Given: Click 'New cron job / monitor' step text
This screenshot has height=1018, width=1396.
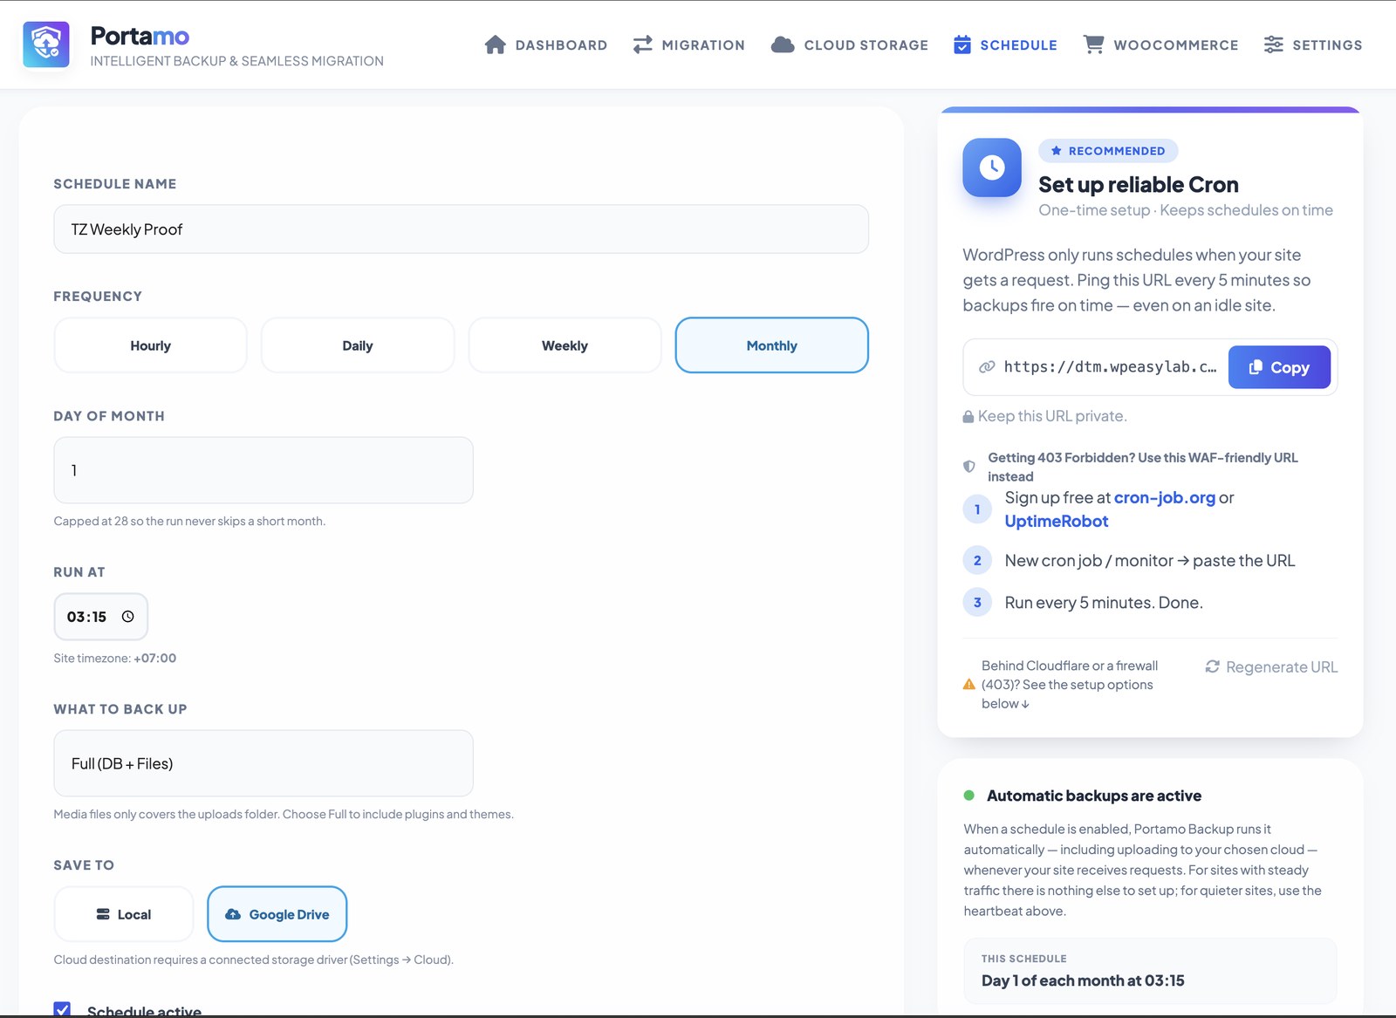Looking at the screenshot, I should point(1150,561).
